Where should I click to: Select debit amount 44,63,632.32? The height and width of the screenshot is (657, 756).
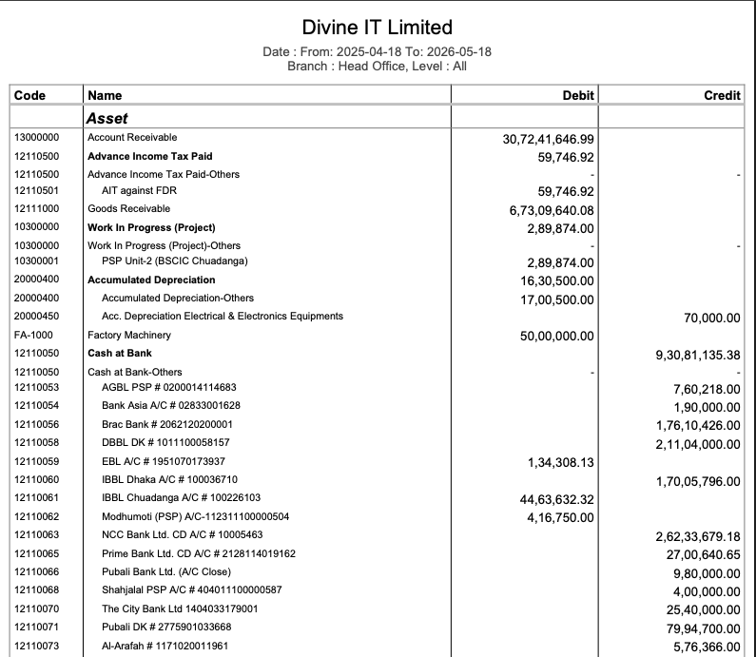click(557, 499)
